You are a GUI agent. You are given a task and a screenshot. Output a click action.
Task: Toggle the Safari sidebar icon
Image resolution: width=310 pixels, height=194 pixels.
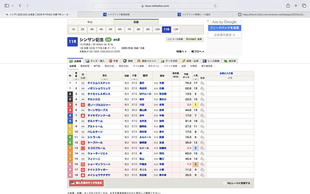[7, 5]
